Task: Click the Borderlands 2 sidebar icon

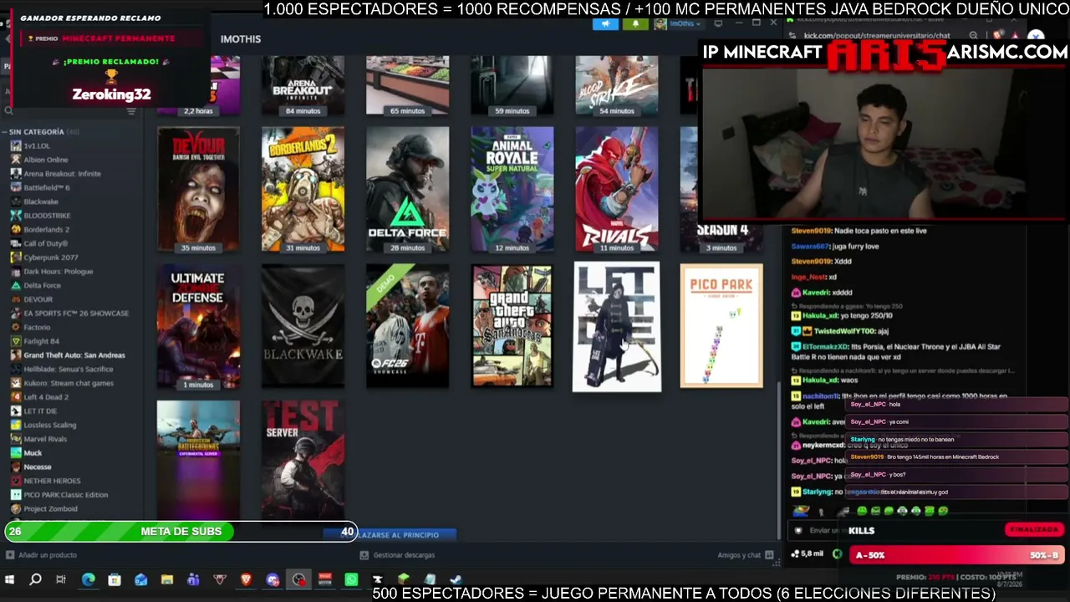Action: [16, 230]
